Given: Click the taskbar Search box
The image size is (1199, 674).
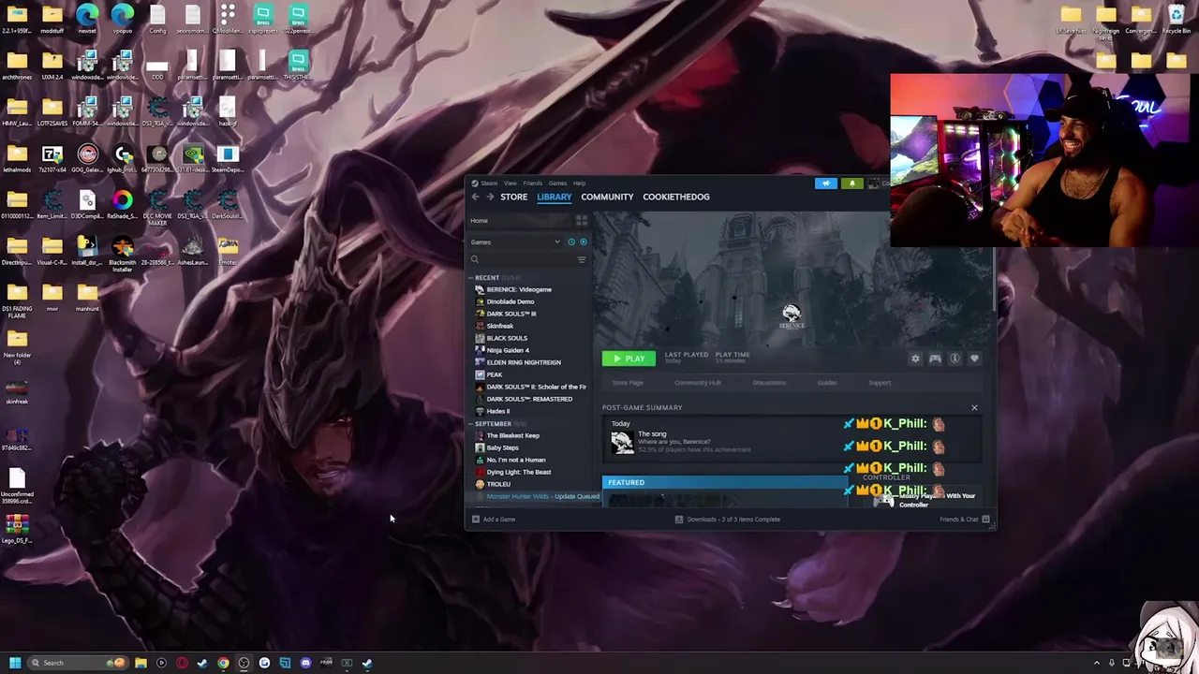Looking at the screenshot, I should tap(77, 663).
